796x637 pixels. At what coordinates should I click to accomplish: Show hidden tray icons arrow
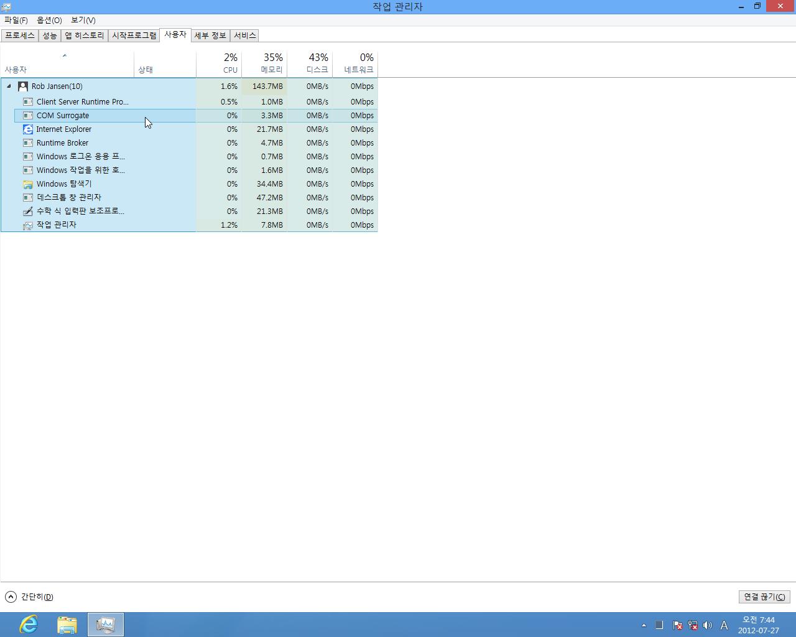coord(644,625)
